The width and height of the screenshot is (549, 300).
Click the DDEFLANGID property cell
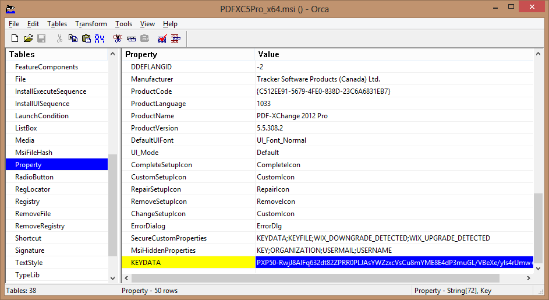click(x=189, y=67)
